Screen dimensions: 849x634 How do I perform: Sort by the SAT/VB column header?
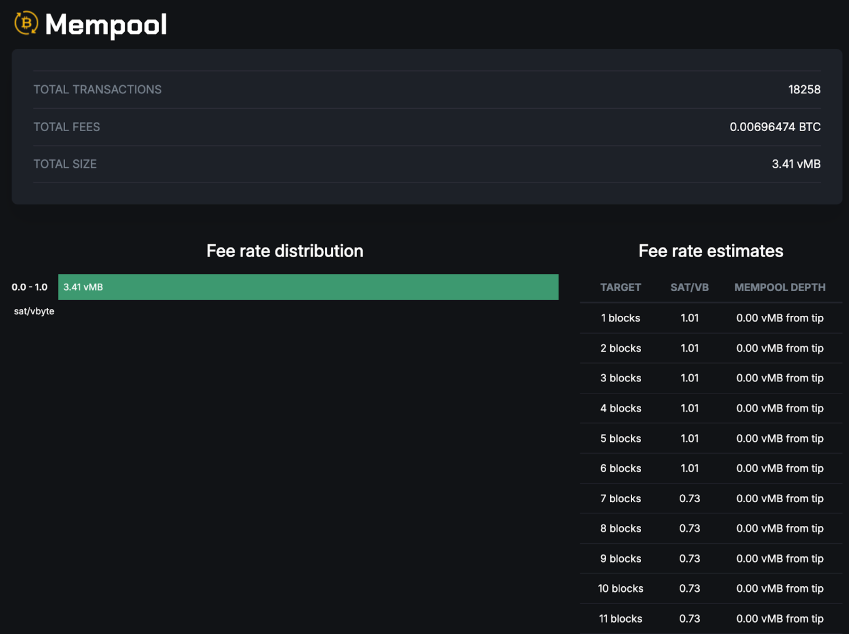coord(689,287)
